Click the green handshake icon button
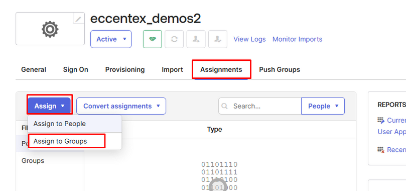This screenshot has height=191, width=406. [153, 39]
